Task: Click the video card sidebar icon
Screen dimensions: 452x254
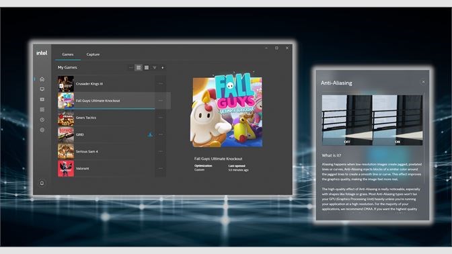Action: point(42,99)
